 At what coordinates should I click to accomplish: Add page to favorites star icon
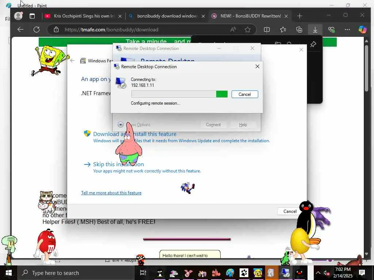point(248,30)
